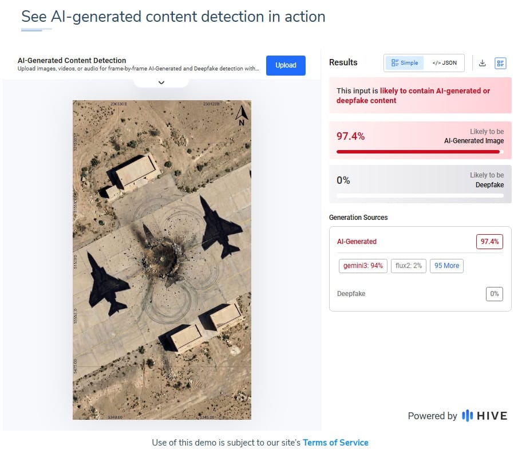
Task: Click the AI-Generated 97.4% score badge
Action: click(489, 242)
